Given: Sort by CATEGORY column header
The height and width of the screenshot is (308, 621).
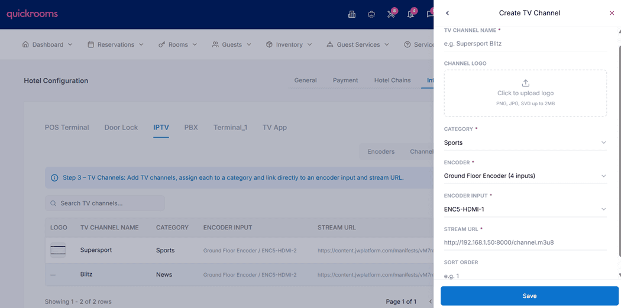Looking at the screenshot, I should (x=172, y=228).
